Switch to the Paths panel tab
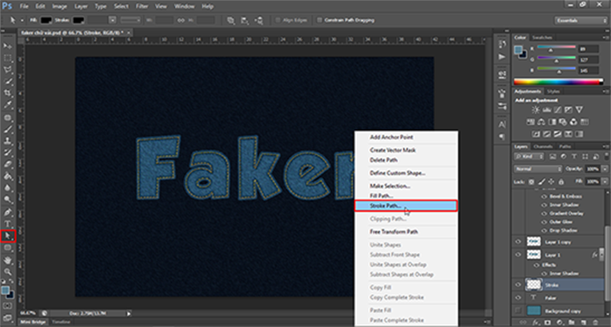This screenshot has height=327, width=611. (565, 146)
